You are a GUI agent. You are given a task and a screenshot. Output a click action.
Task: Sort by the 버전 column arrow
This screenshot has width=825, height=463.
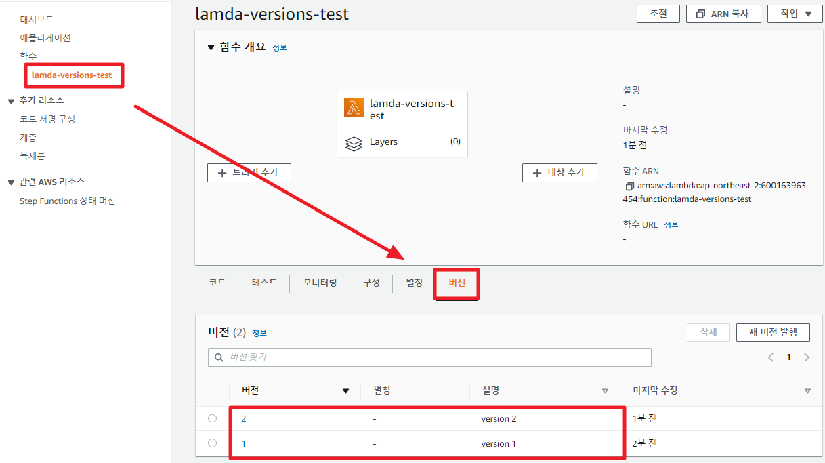point(346,391)
